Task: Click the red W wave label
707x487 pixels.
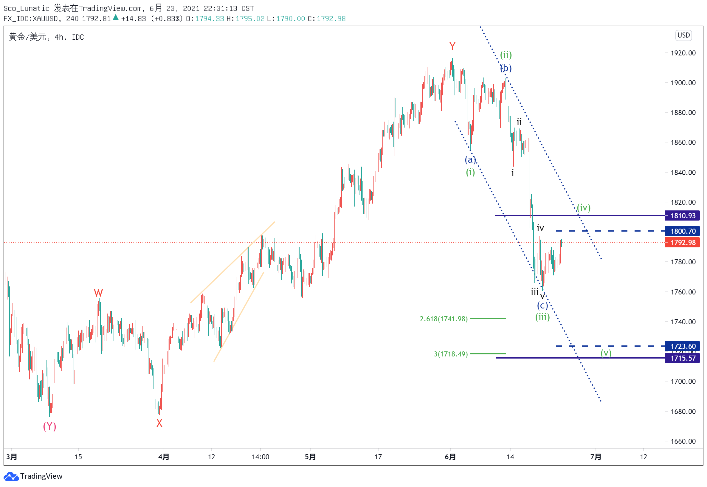Action: point(98,293)
